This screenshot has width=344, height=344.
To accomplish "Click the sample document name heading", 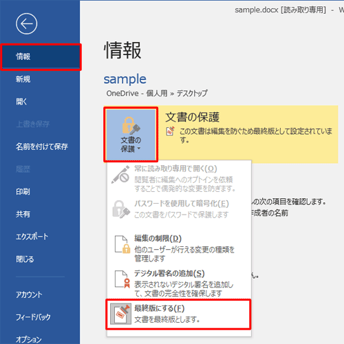I will coord(125,79).
